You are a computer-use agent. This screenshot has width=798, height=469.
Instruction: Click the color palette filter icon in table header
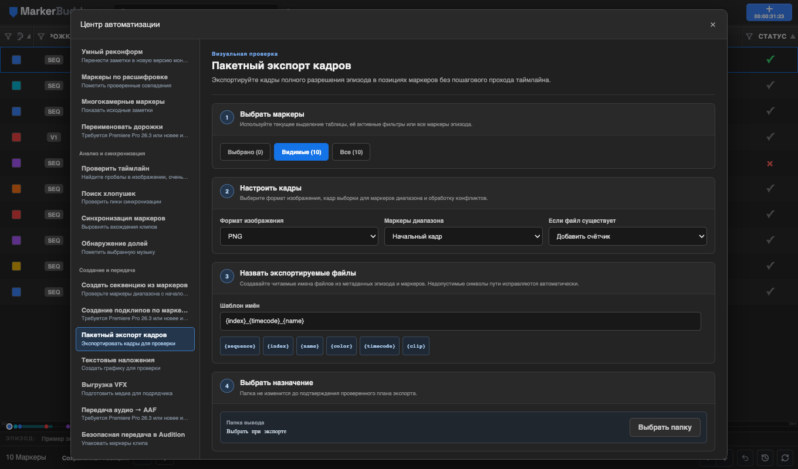[x=21, y=36]
